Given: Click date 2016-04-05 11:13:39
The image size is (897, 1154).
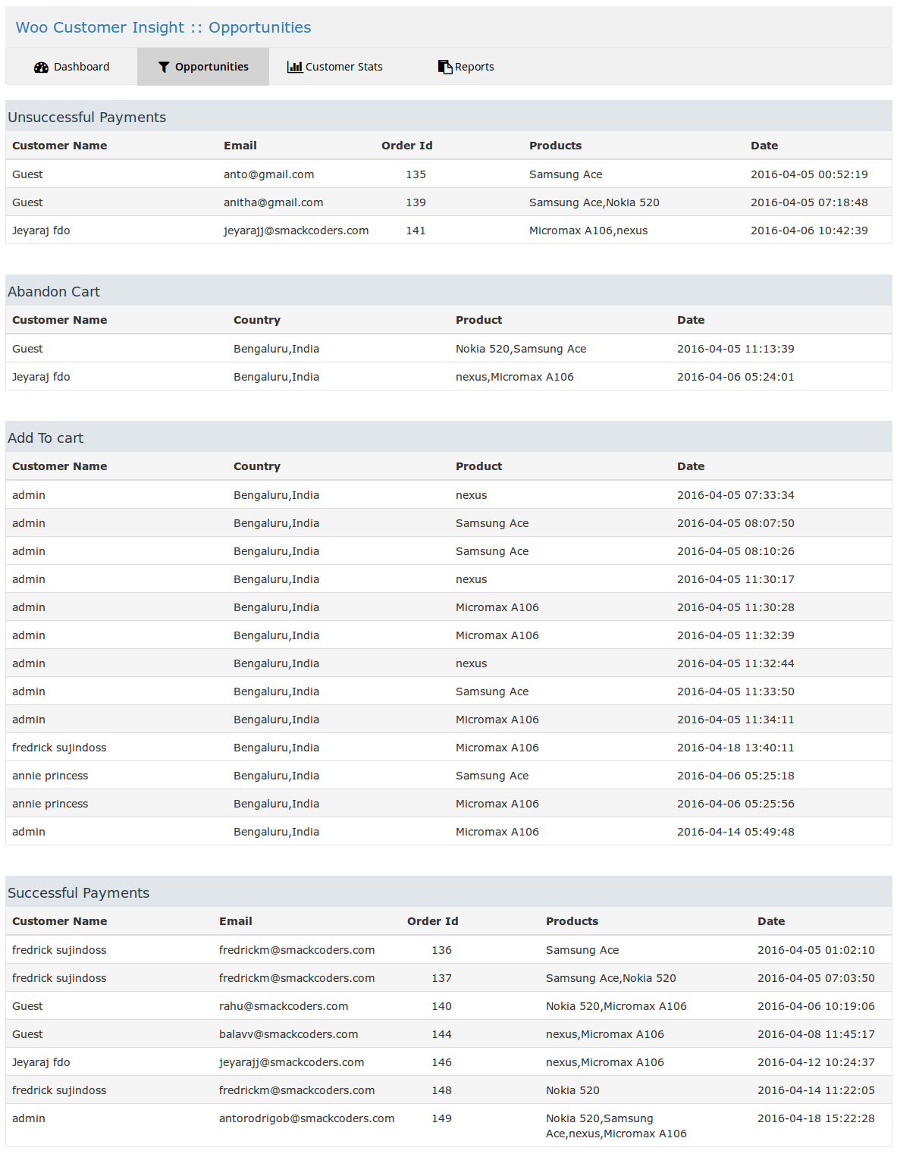Looking at the screenshot, I should coord(735,349).
